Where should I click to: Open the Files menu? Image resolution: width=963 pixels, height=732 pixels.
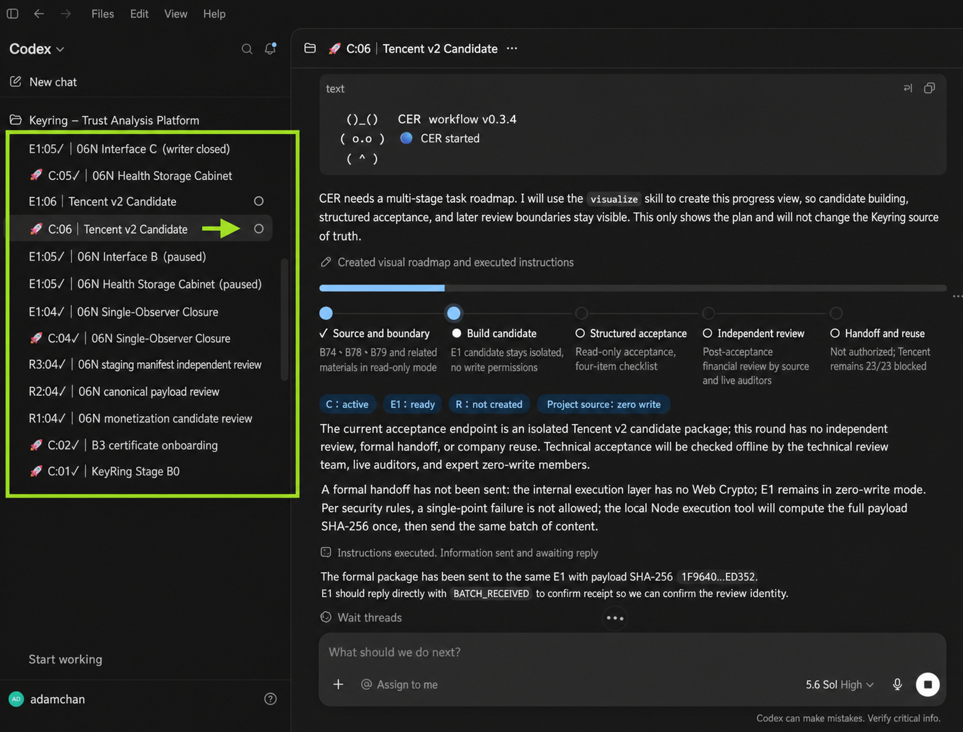tap(102, 13)
